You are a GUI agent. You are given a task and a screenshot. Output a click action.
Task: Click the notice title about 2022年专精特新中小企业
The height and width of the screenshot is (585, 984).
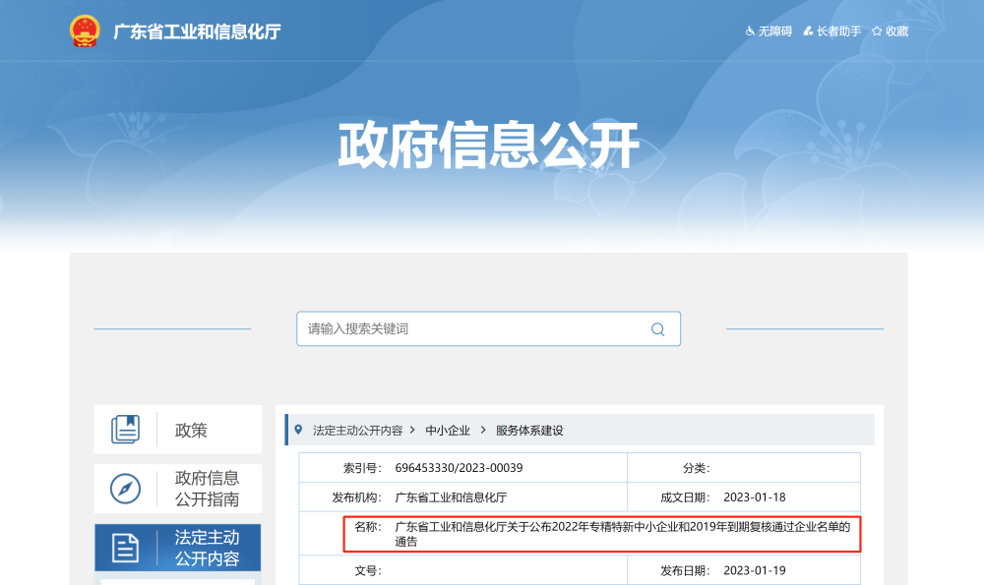(623, 534)
